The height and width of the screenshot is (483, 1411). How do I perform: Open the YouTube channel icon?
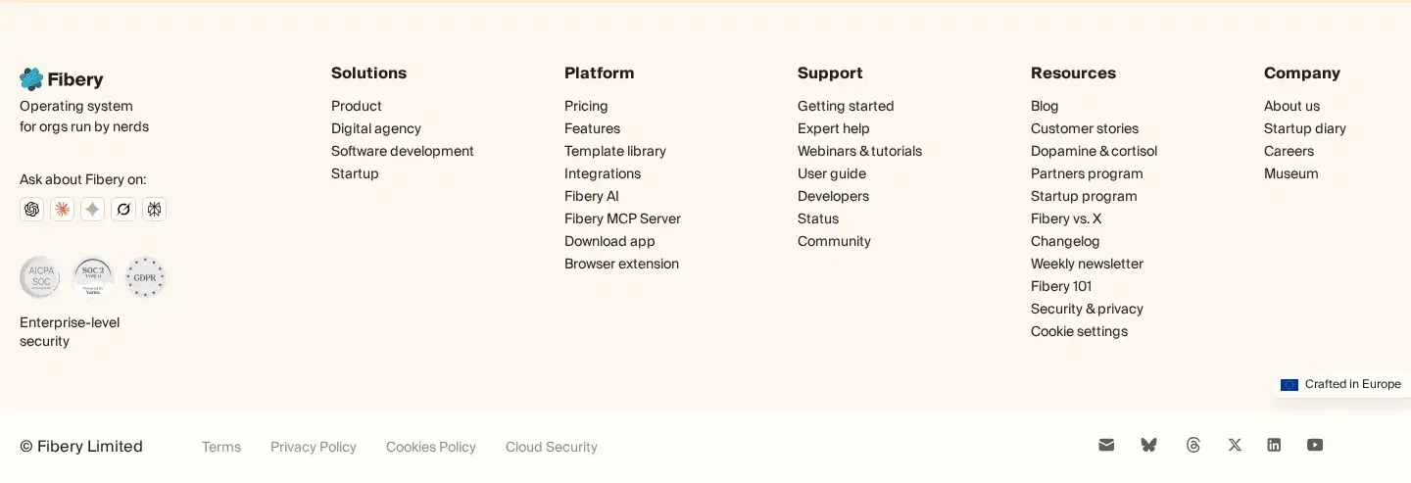[x=1315, y=445]
